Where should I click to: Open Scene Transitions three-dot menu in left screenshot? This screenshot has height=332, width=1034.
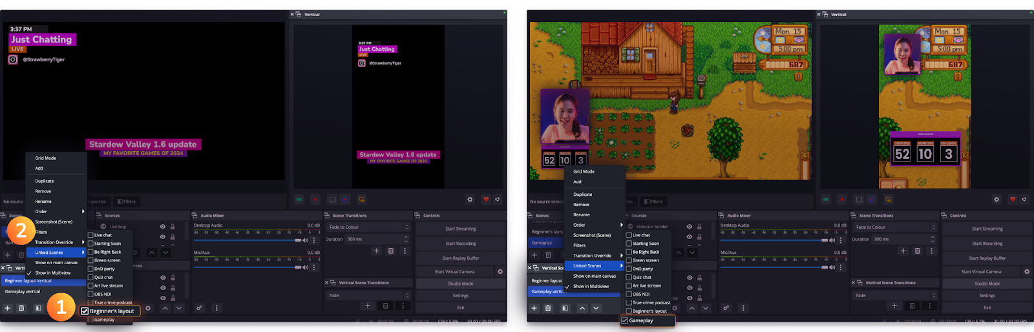tap(405, 251)
